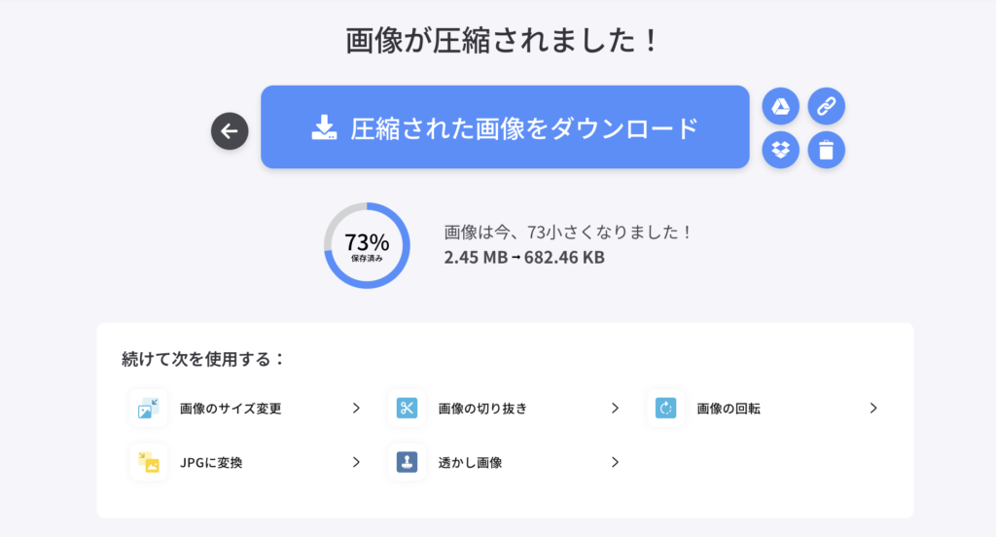The image size is (996, 537).
Task: Click the 73% circular progress indicator
Action: 367,245
